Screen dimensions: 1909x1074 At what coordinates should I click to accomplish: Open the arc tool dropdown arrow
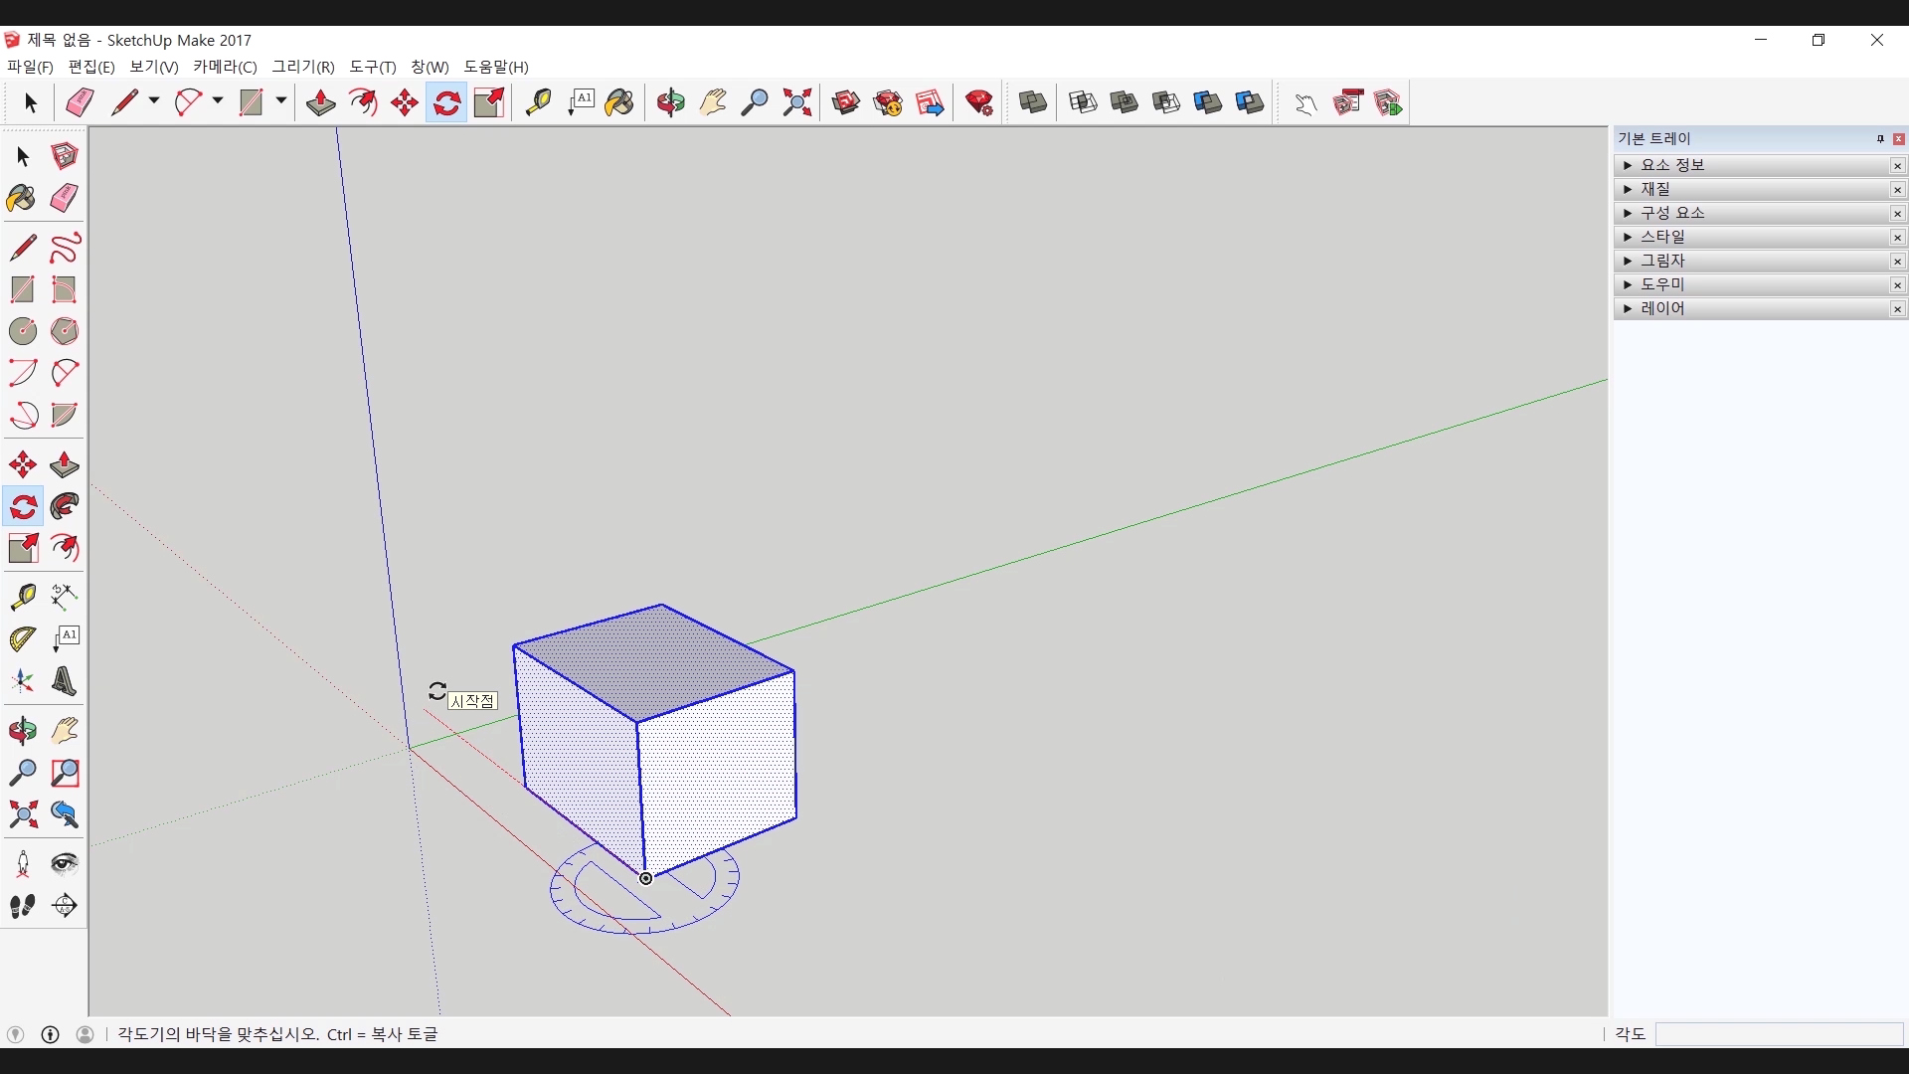pyautogui.click(x=218, y=101)
